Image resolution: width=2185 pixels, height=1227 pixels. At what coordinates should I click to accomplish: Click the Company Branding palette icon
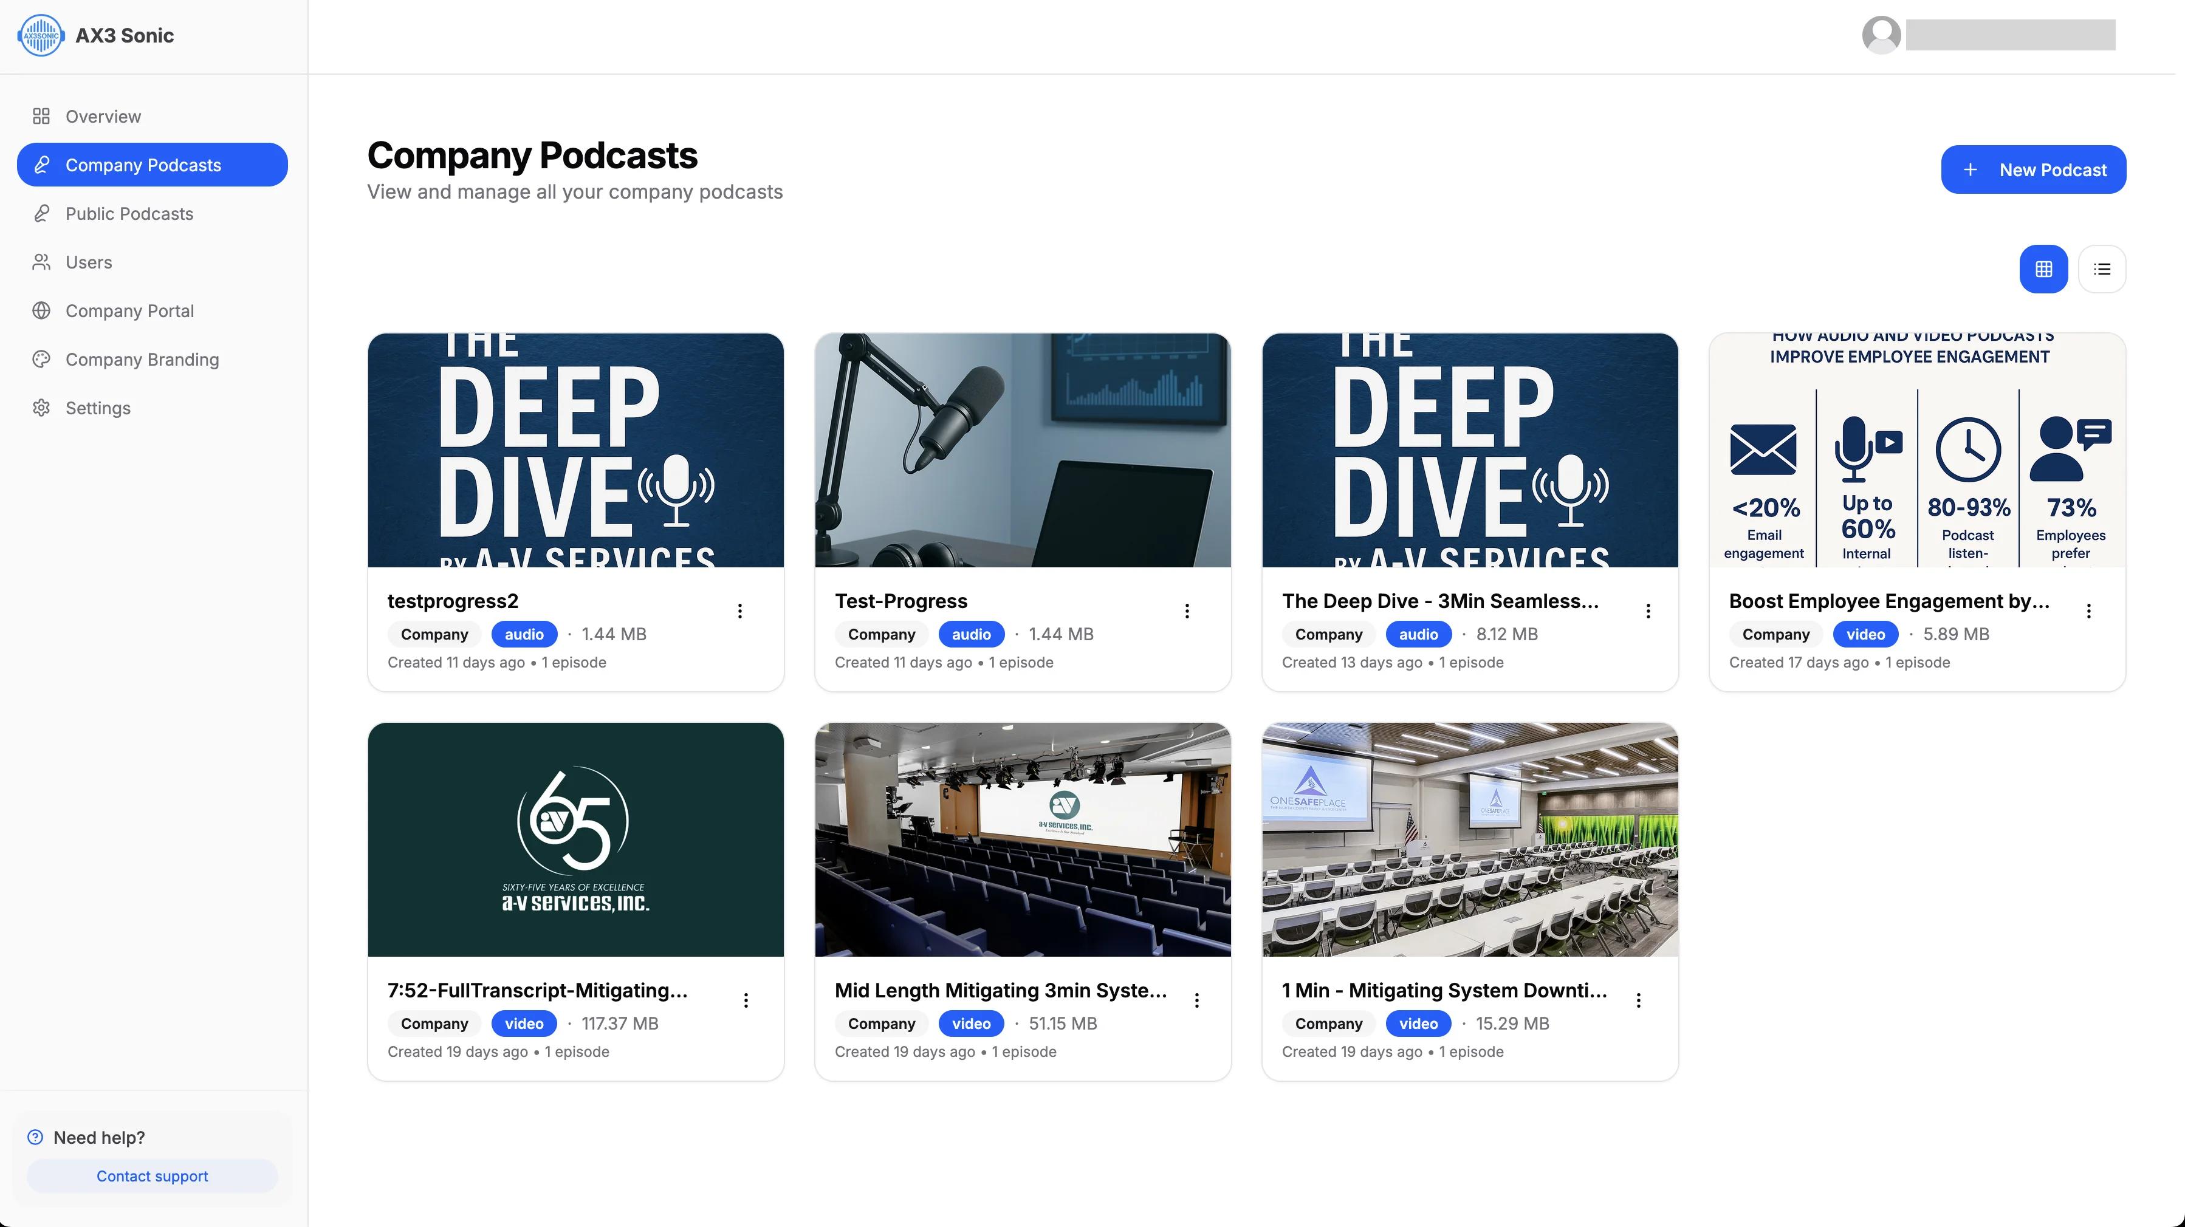(x=41, y=360)
